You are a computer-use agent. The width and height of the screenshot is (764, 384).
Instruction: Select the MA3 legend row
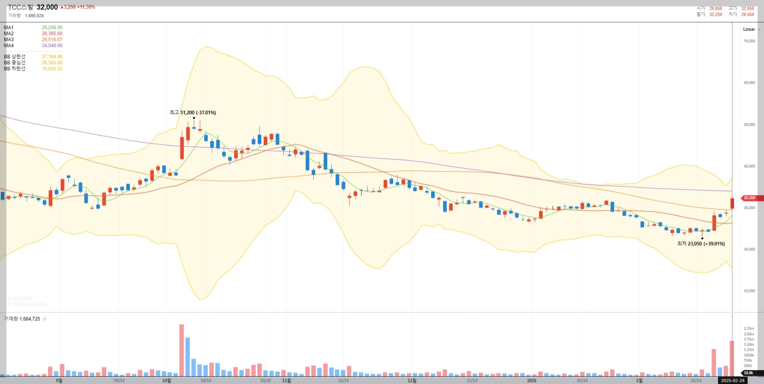tap(33, 40)
